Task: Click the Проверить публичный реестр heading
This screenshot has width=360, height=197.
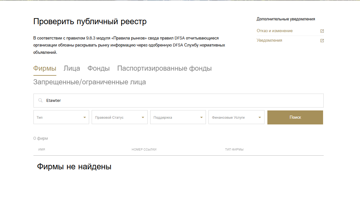Action: (x=90, y=21)
